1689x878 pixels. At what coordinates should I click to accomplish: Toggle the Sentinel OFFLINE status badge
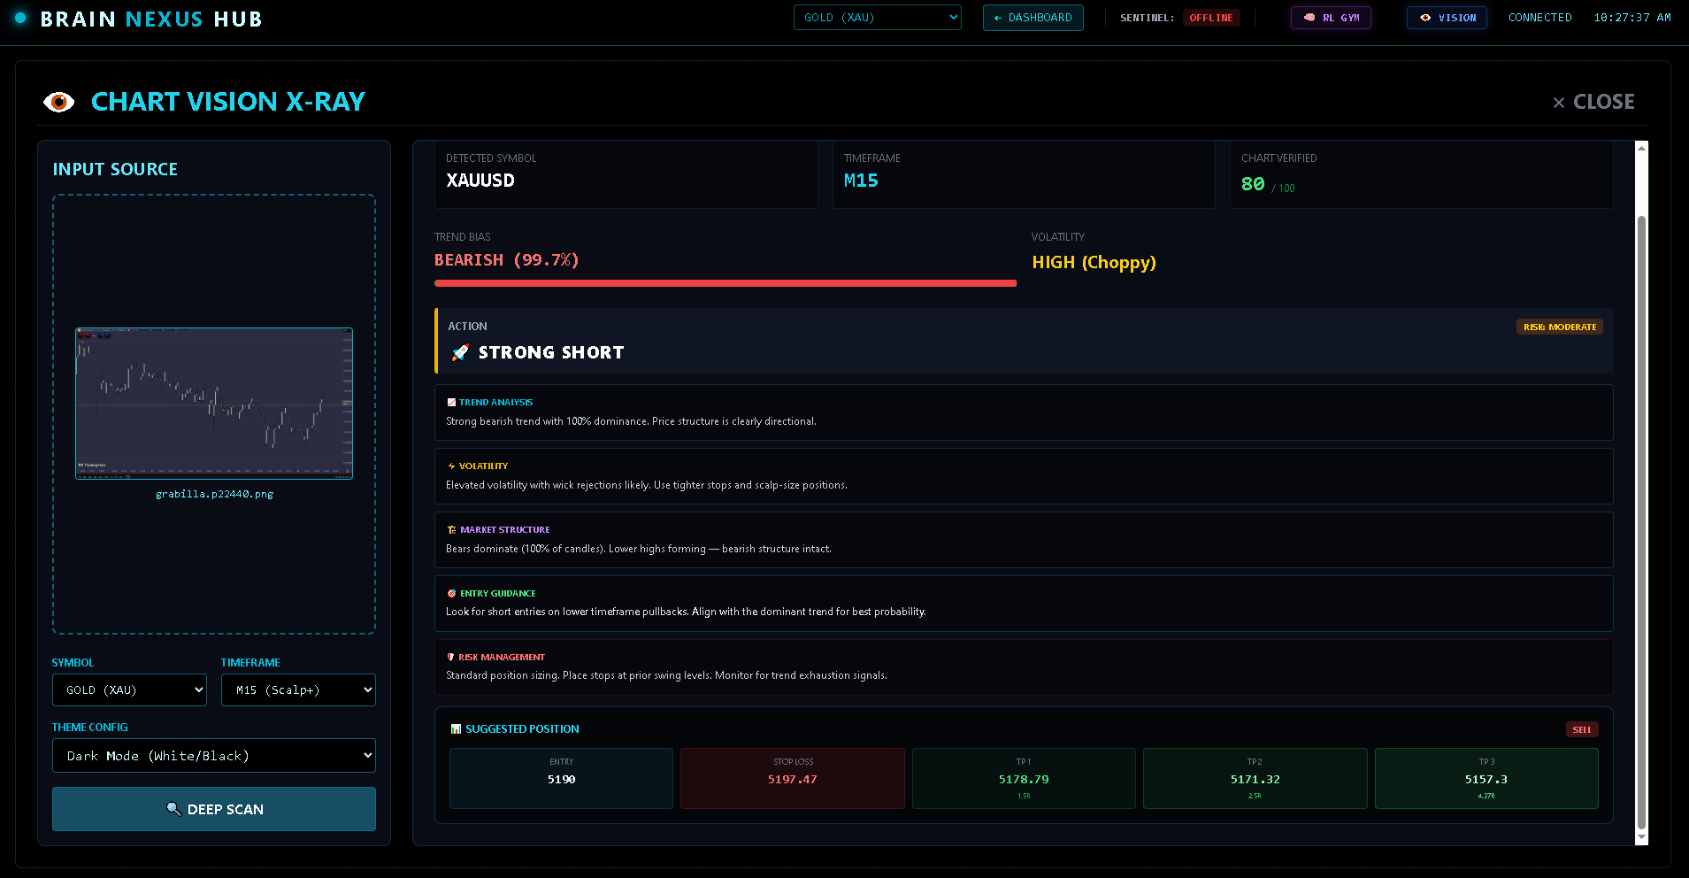tap(1210, 18)
